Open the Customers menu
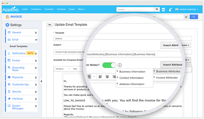 36,9
